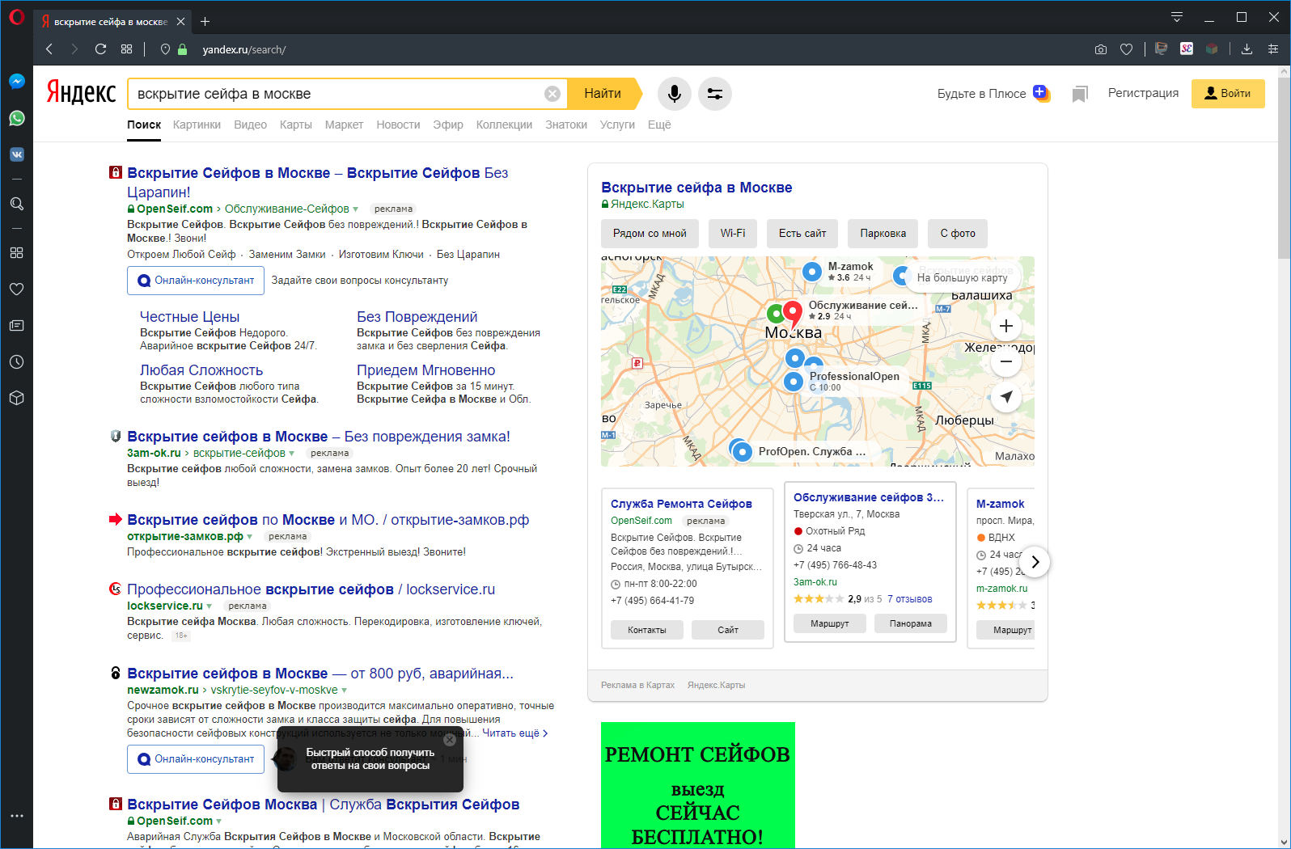Screen dimensions: 1291x849
Task: Open browsing history clock in sidebar
Action: tap(16, 361)
